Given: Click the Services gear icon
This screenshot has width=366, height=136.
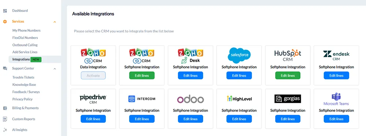Looking at the screenshot, I should 5,22.
